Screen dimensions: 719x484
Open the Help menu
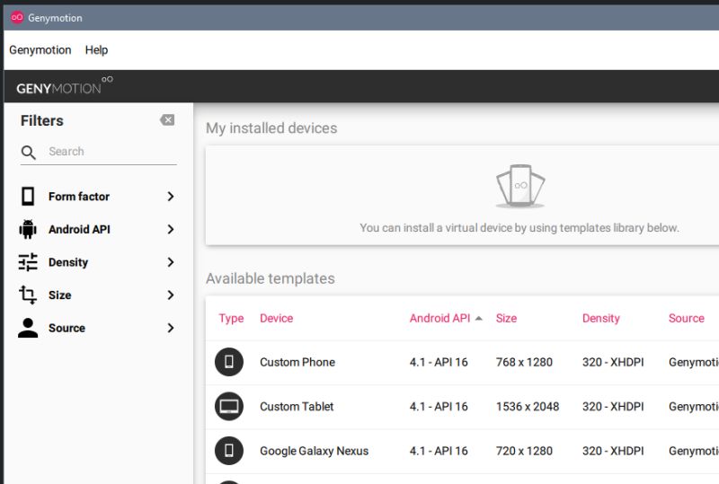[x=96, y=50]
